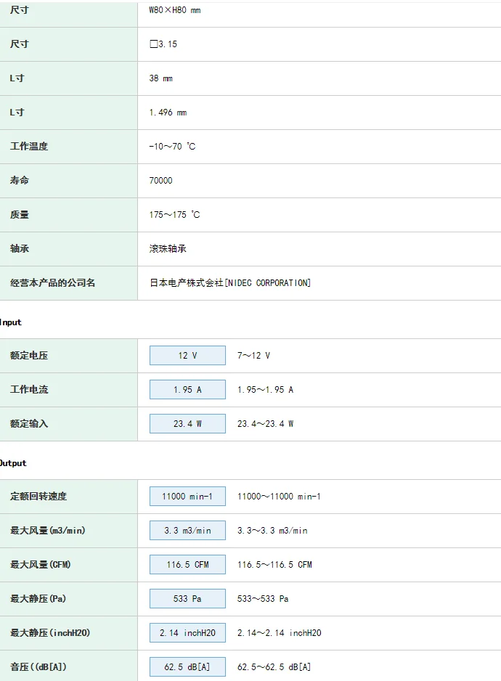The image size is (501, 681).
Task: Click the "Output" section heading
Action: (x=12, y=463)
